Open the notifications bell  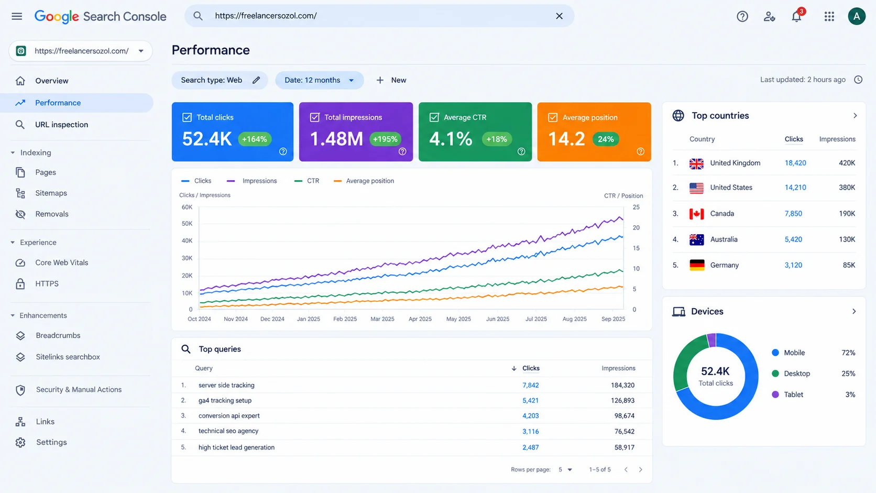click(x=796, y=16)
